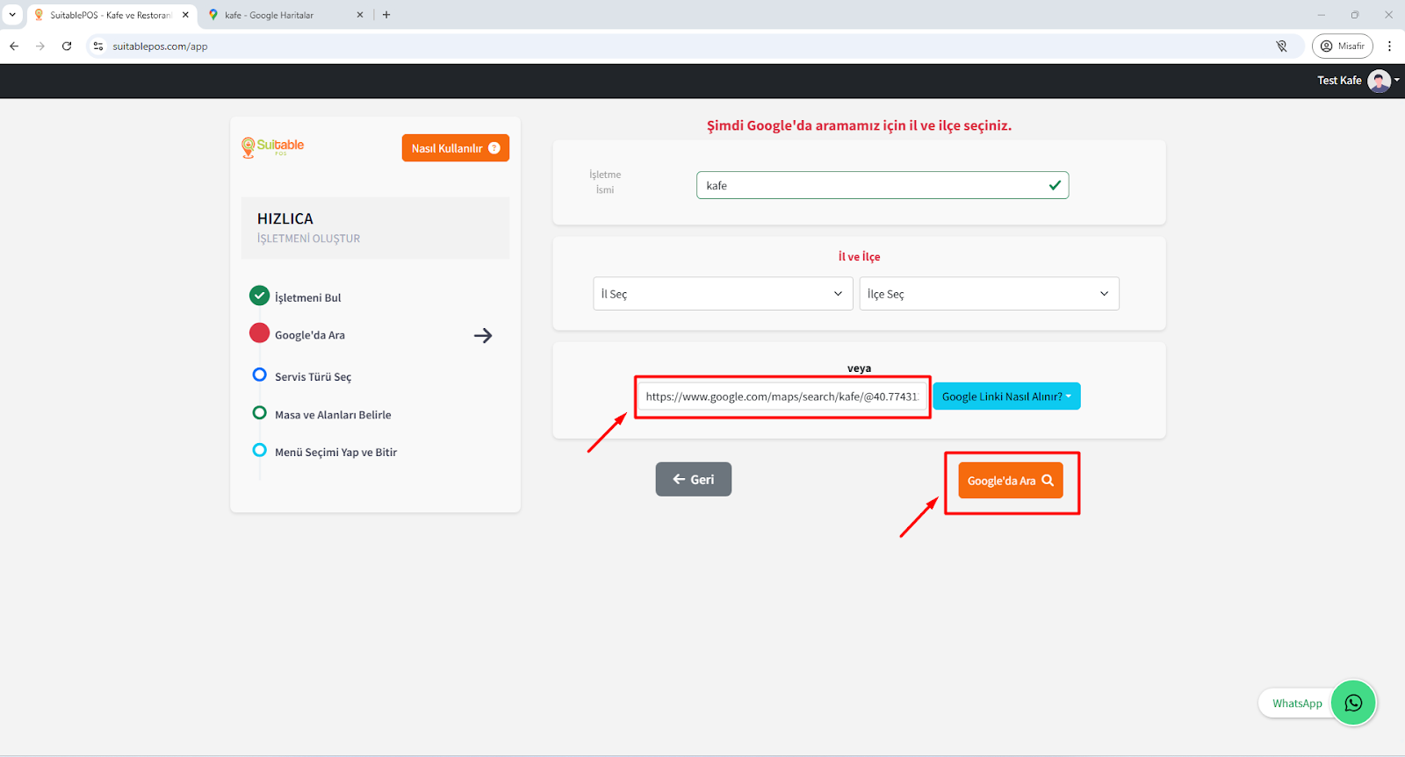Click the Test Kafe account name

coord(1339,81)
